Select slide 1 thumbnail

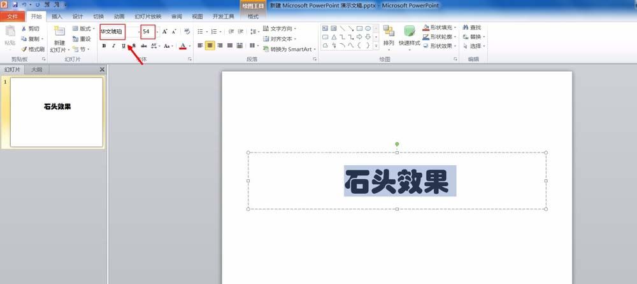point(57,112)
